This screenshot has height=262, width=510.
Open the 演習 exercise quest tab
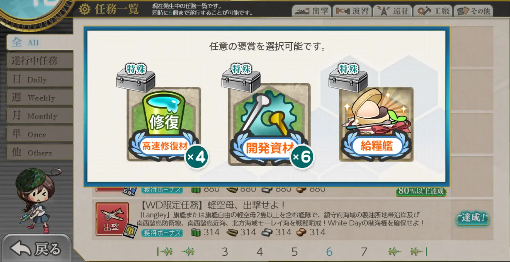point(352,11)
